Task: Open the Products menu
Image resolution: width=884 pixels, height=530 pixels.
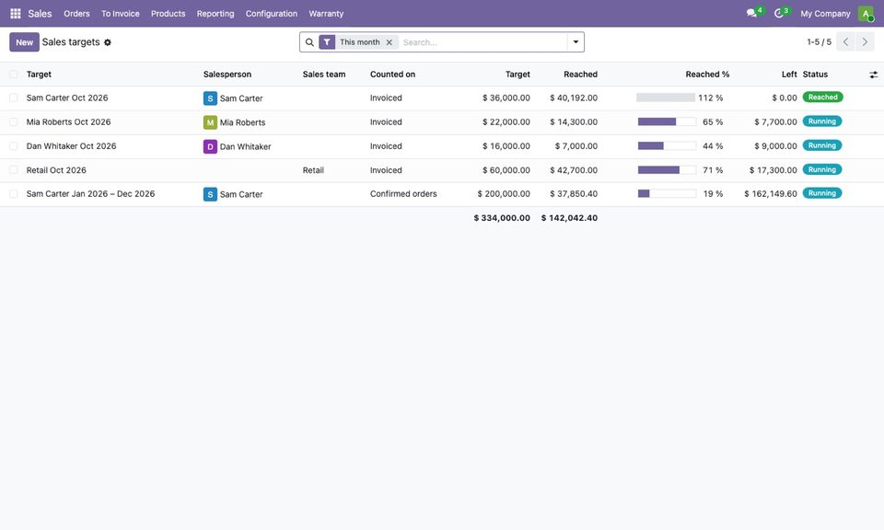Action: [x=168, y=14]
